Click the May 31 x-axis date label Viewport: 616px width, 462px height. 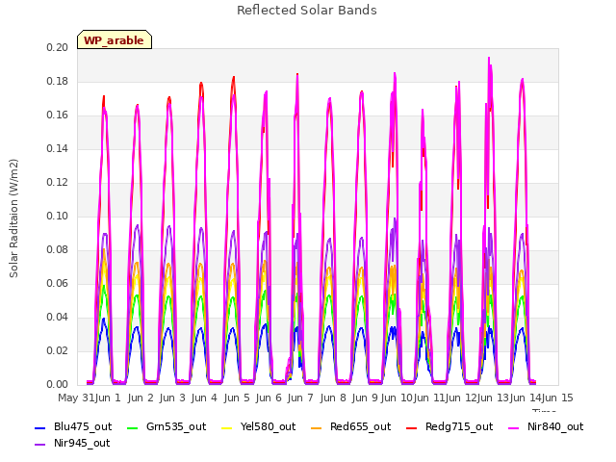pos(76,398)
